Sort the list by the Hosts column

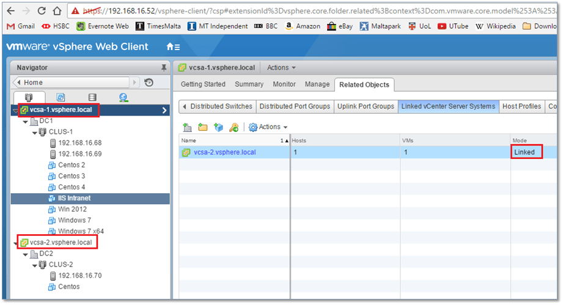[x=345, y=141]
